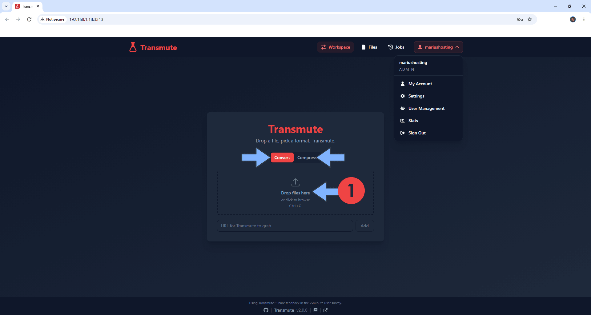Open User Management
Image resolution: width=591 pixels, height=315 pixels.
[x=428, y=108]
